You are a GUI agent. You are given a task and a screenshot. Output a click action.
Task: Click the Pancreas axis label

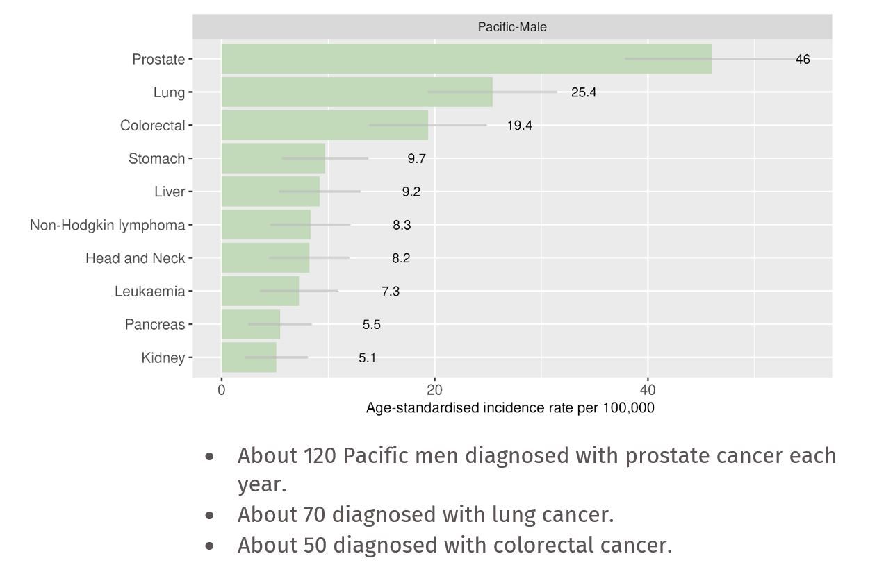click(x=155, y=324)
